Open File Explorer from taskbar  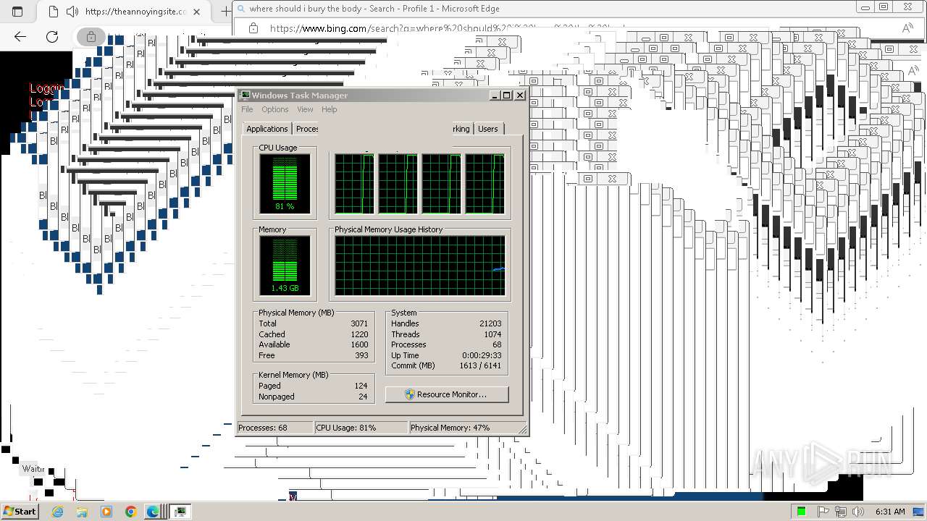click(82, 512)
